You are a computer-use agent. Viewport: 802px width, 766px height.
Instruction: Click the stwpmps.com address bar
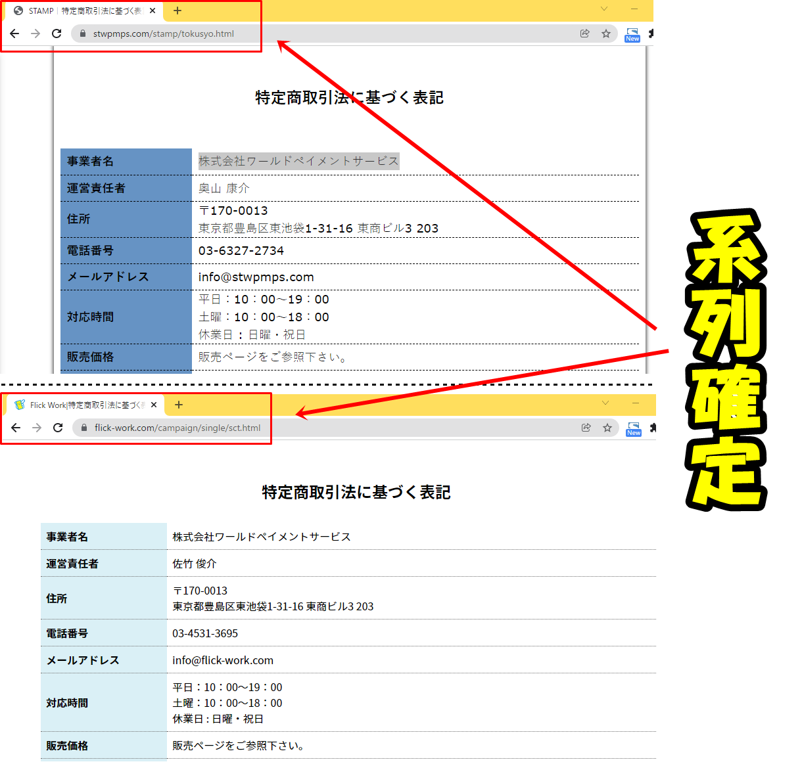[x=329, y=34]
